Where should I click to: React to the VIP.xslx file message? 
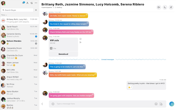point(81,39)
